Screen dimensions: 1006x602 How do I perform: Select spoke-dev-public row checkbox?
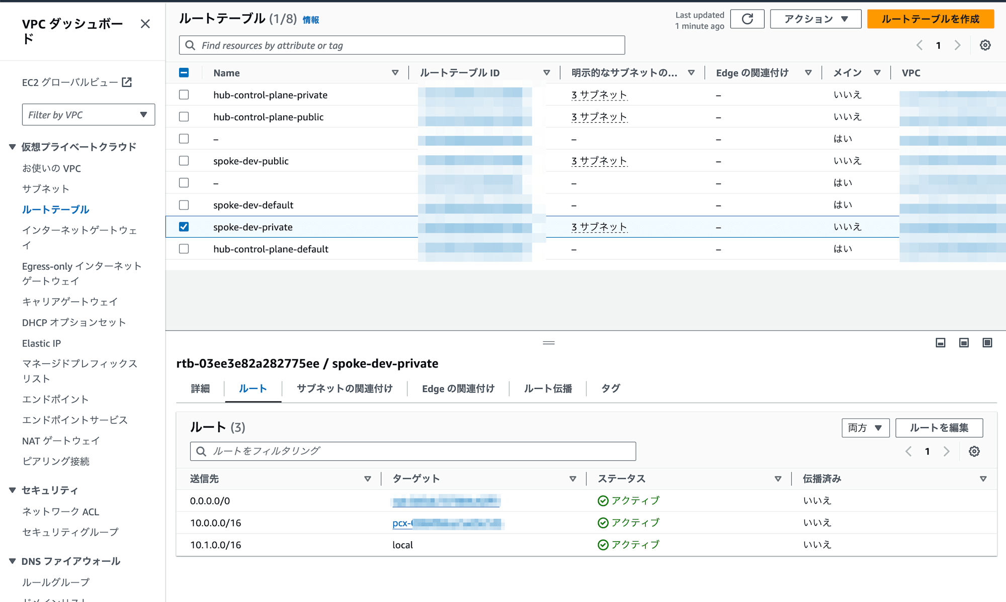(x=184, y=161)
